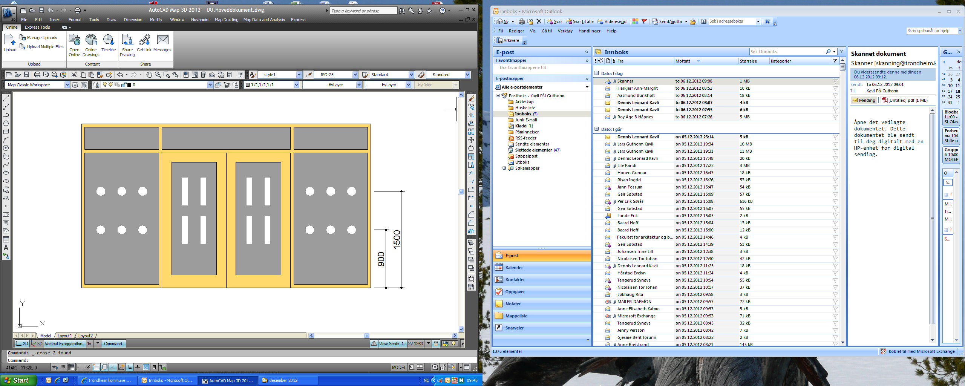This screenshot has height=386, width=965.
Task: Collapse the Postboks - Kavli Pål Guthorm tree
Action: point(498,96)
